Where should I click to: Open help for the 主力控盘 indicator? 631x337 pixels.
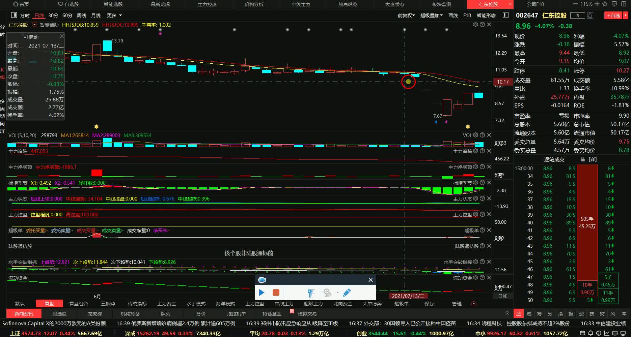coord(482,214)
